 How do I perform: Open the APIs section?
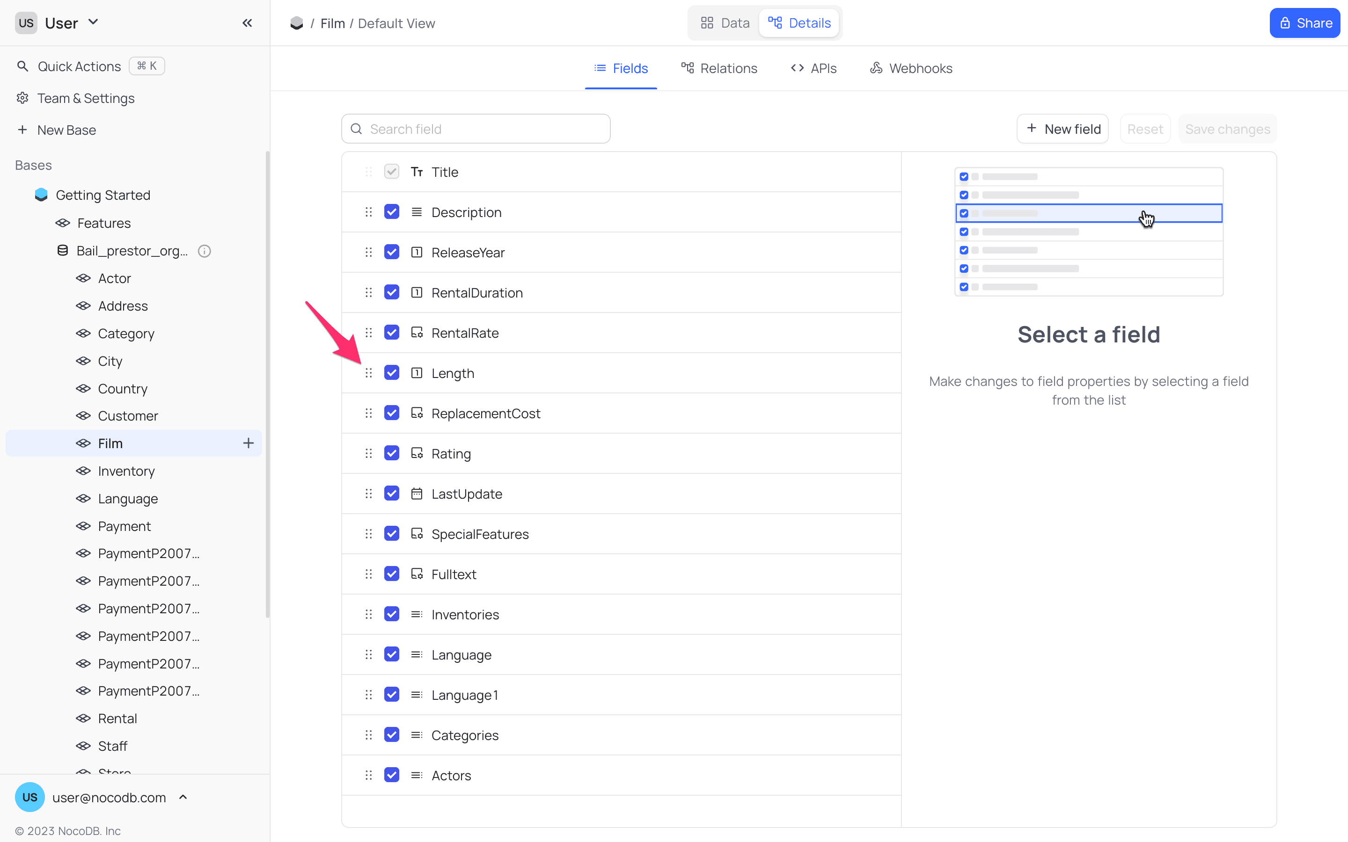pyautogui.click(x=813, y=68)
